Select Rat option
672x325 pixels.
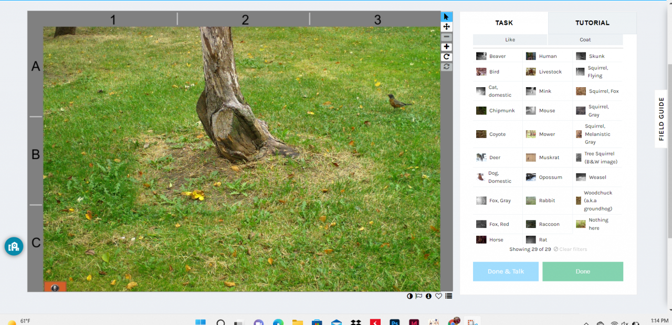coord(548,240)
